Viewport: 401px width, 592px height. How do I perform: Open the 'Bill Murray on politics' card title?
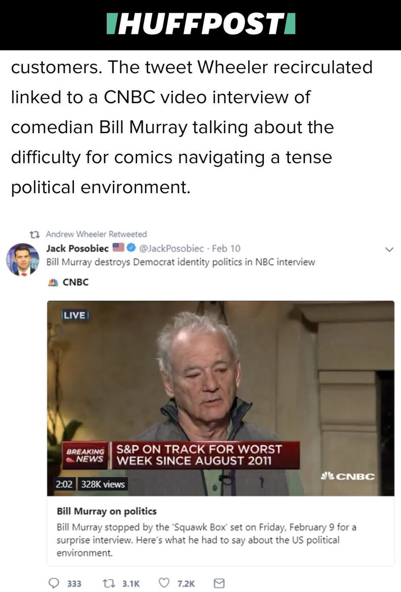107,511
